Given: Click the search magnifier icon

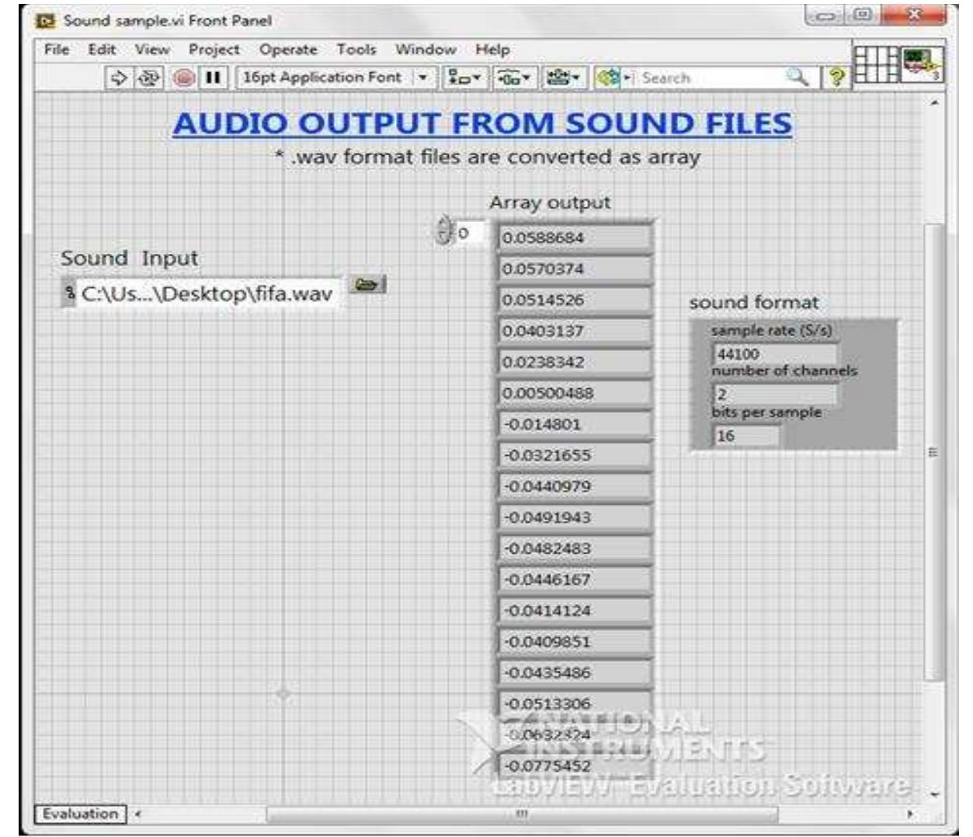Looking at the screenshot, I should click(797, 78).
